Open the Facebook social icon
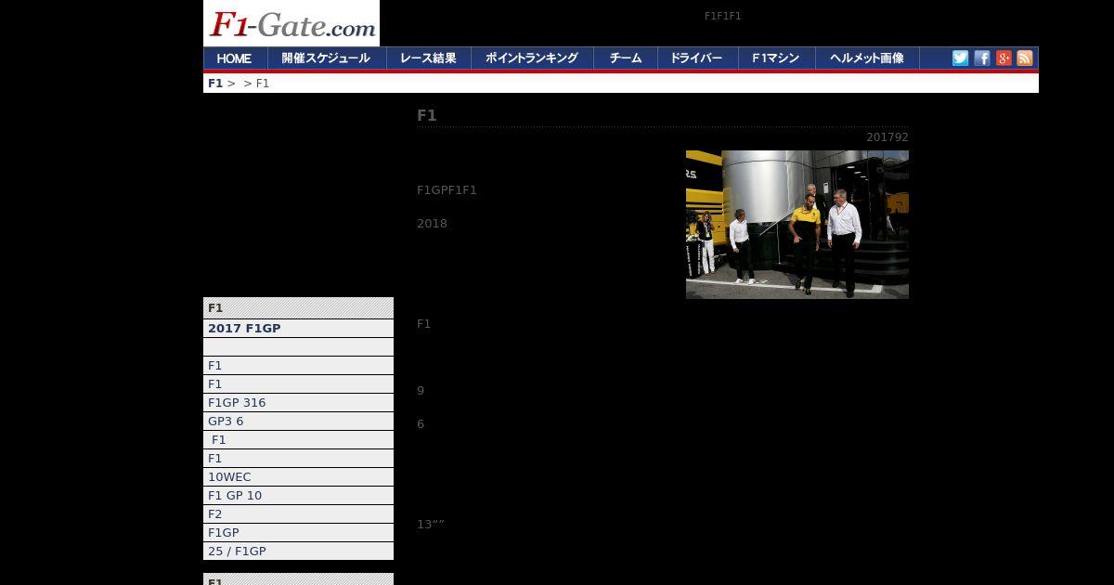 click(982, 58)
